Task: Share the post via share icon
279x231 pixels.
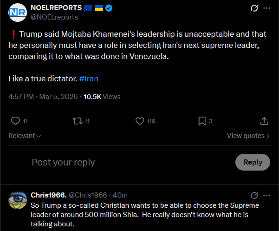Action: 264,121
